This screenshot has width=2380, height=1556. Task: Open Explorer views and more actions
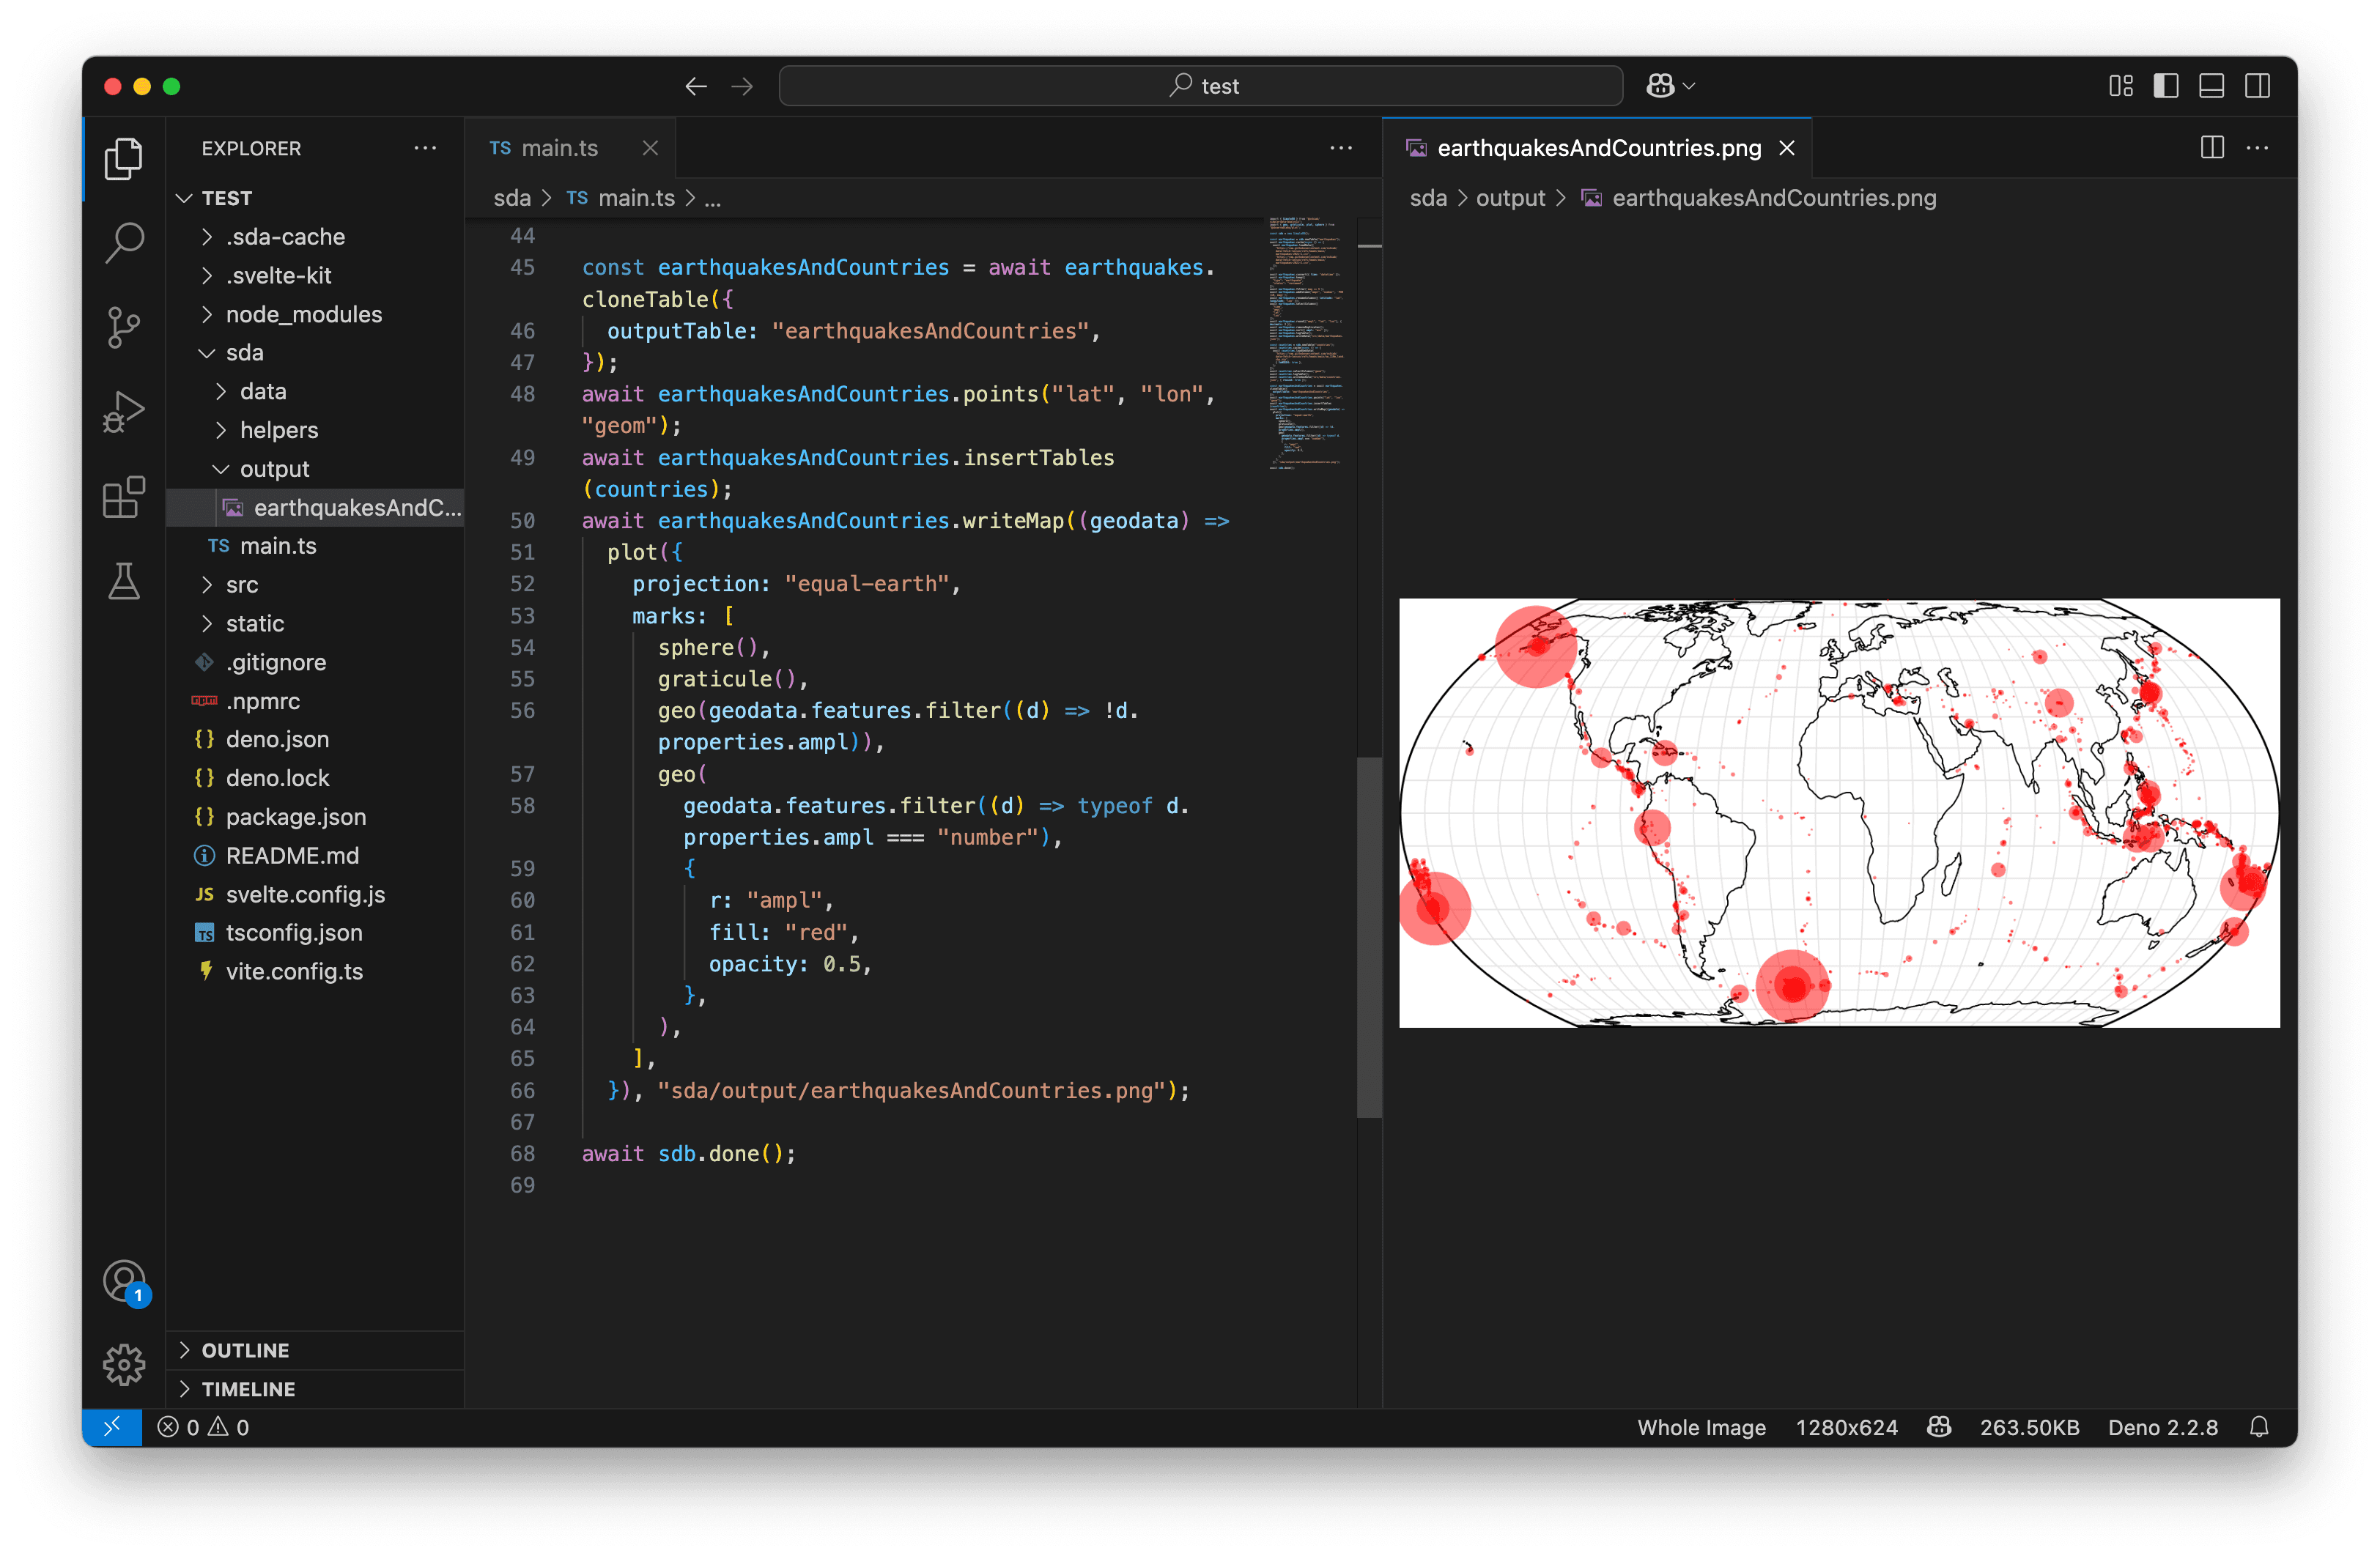tap(425, 148)
